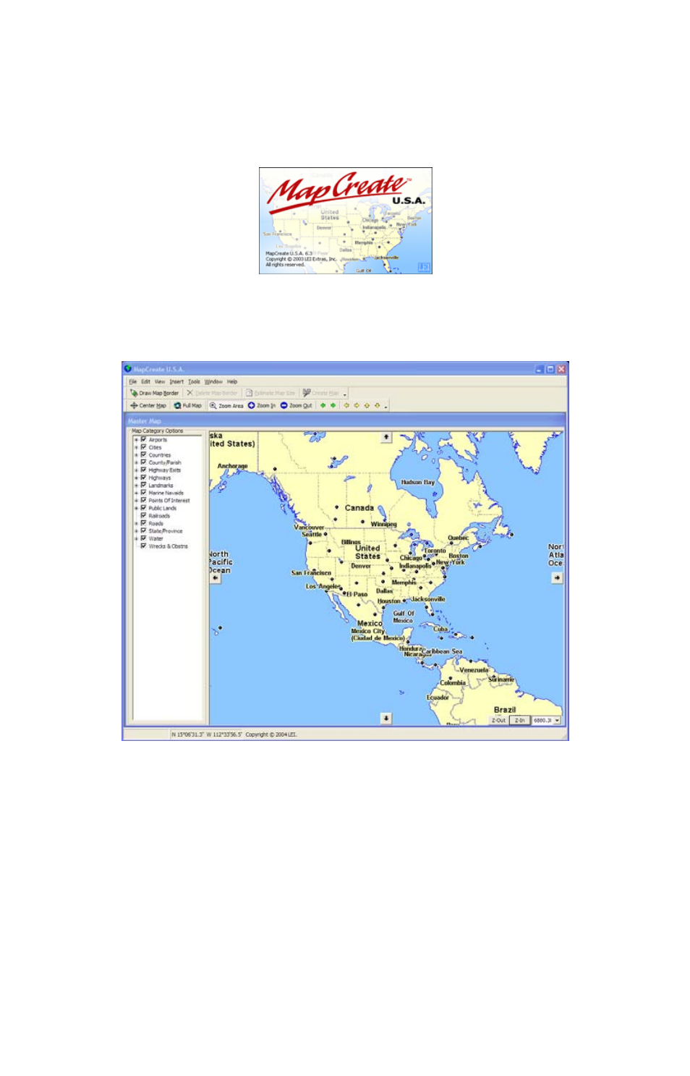The image size is (690, 1076).
Task: Maximize the MapCreate U.S.A. window
Action: pyautogui.click(x=550, y=369)
